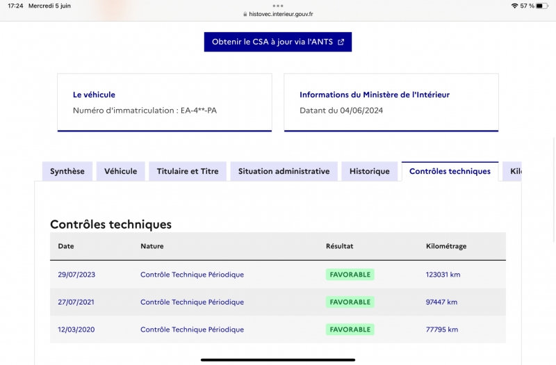Go to the Historique tab
This screenshot has height=365, width=556.
click(x=370, y=171)
